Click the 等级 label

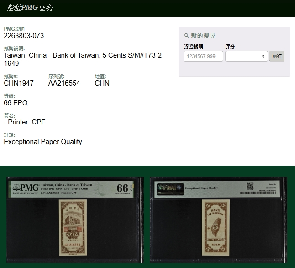[x=10, y=96]
